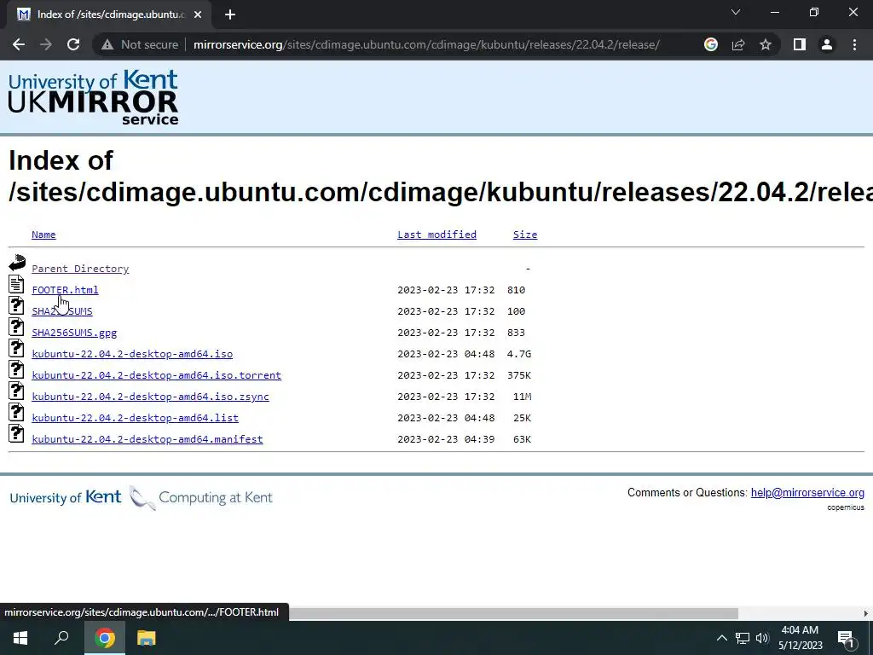Viewport: 873px width, 655px height.
Task: Open FOOTER.html file link
Action: 65,290
